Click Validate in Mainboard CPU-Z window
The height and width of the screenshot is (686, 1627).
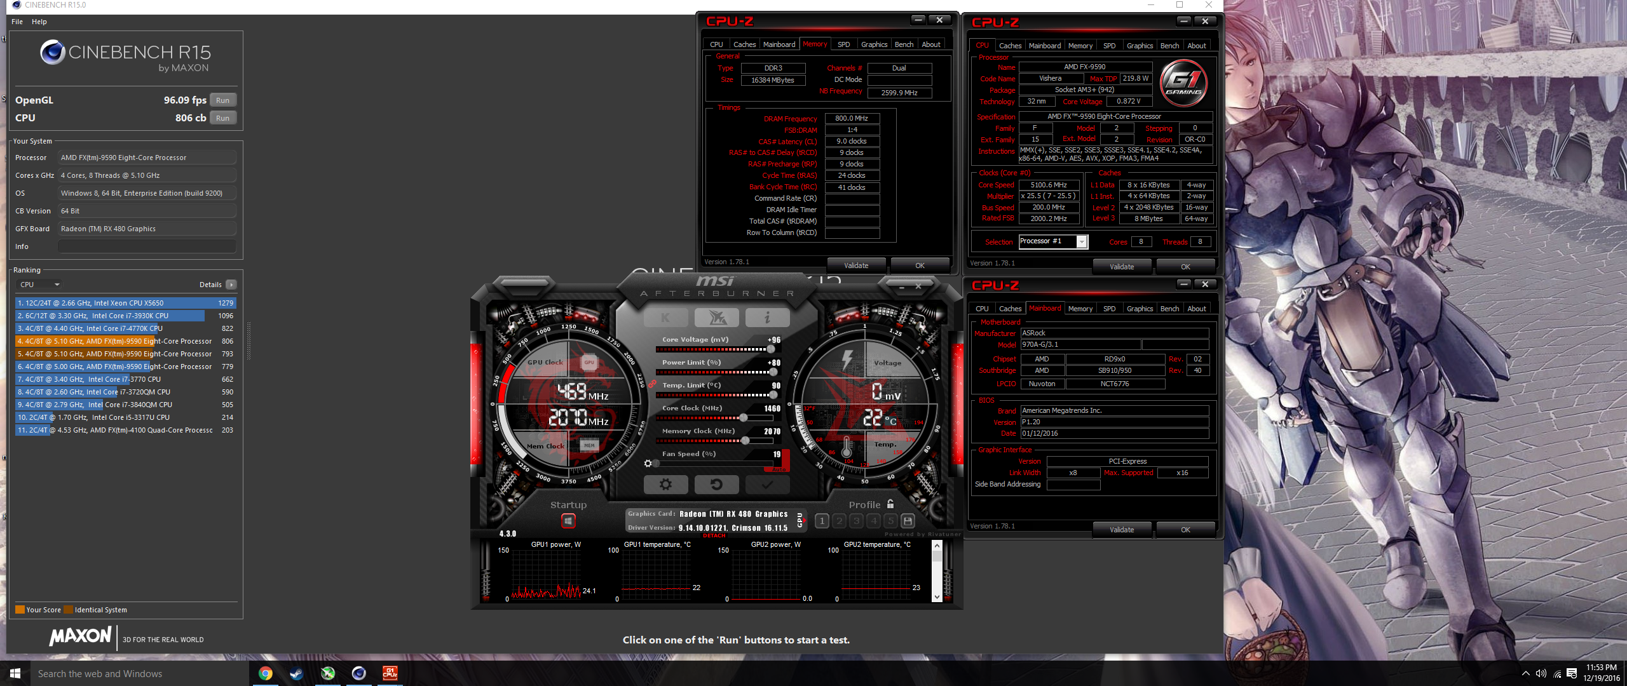pyautogui.click(x=1121, y=530)
